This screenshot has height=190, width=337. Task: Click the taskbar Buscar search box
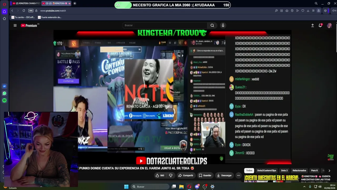point(150,187)
